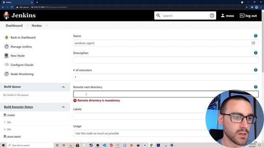Click the Cortana circle in taskbar

coord(57,145)
